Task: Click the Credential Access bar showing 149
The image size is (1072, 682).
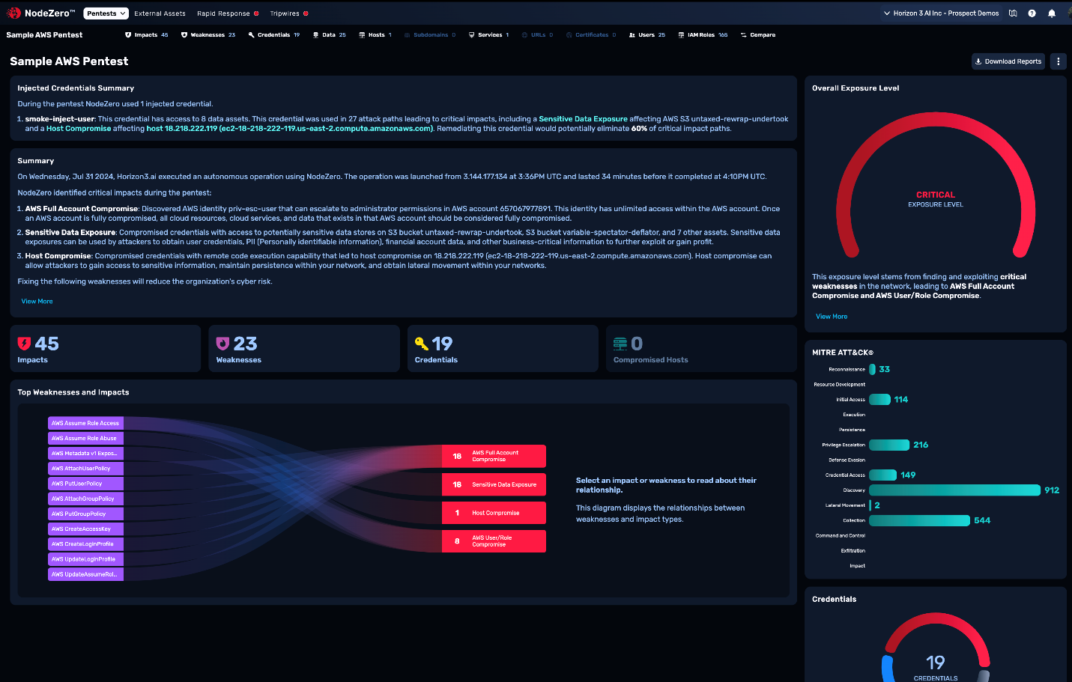Action: (882, 475)
